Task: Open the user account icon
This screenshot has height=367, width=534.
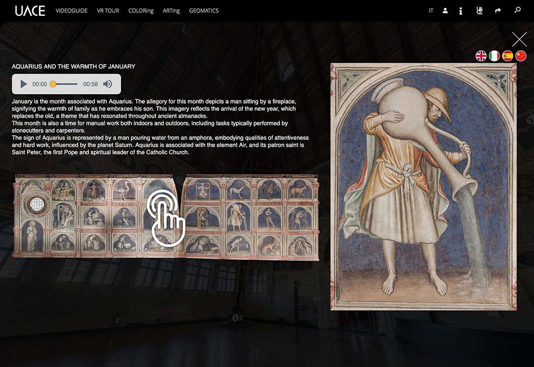Action: point(445,10)
